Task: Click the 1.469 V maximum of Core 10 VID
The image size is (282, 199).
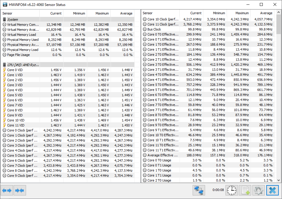Action: pyautogui.click(x=103, y=120)
